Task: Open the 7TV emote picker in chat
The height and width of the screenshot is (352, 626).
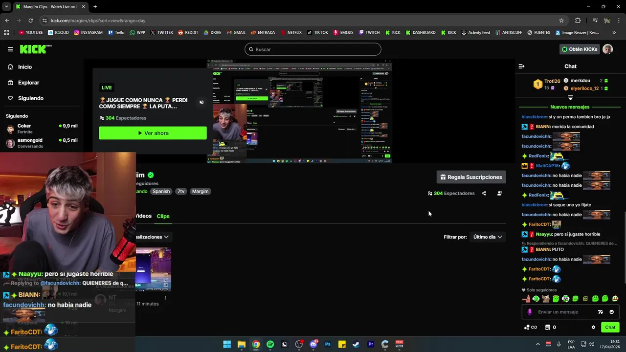Action: (x=601, y=312)
